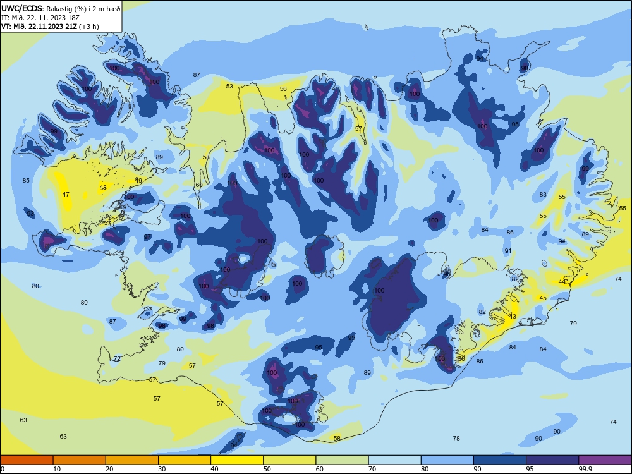Click the 53 humidity value in the north
Screen dimensions: 632x474
pyautogui.click(x=229, y=86)
